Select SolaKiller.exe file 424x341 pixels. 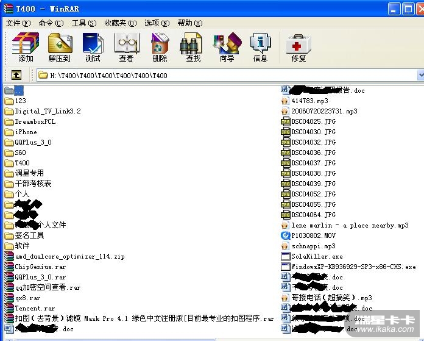312,256
